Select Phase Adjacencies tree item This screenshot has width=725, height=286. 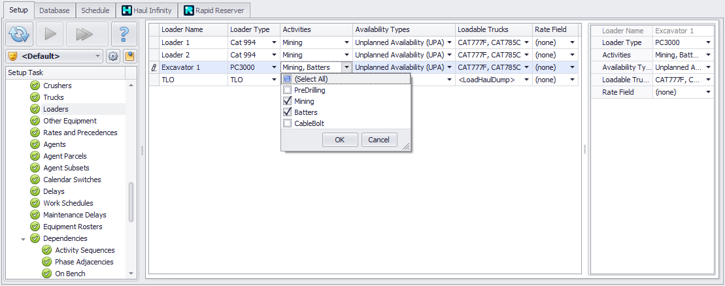click(84, 262)
